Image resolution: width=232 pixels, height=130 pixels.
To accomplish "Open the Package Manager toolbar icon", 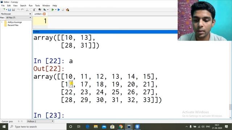I will (68, 10).
